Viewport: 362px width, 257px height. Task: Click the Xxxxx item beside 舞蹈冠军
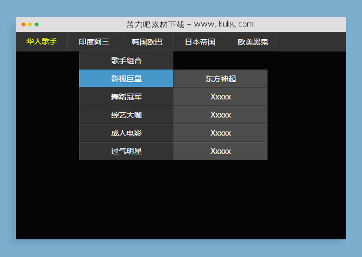pos(220,97)
